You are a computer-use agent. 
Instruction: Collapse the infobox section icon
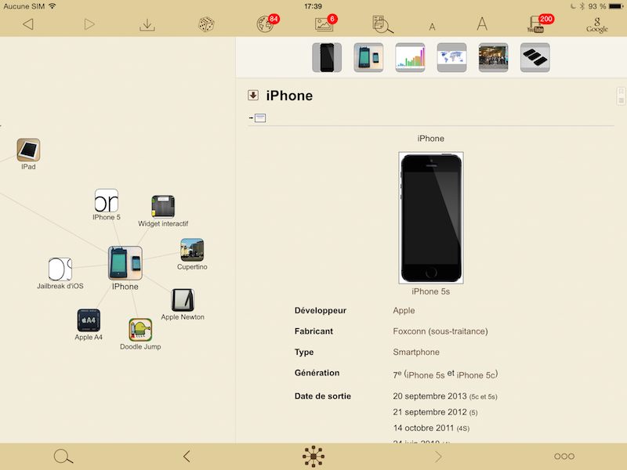pyautogui.click(x=258, y=118)
